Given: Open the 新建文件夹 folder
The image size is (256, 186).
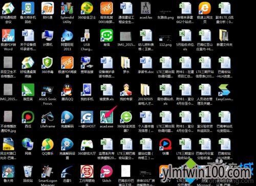Looking at the screenshot, I should pos(224,38).
